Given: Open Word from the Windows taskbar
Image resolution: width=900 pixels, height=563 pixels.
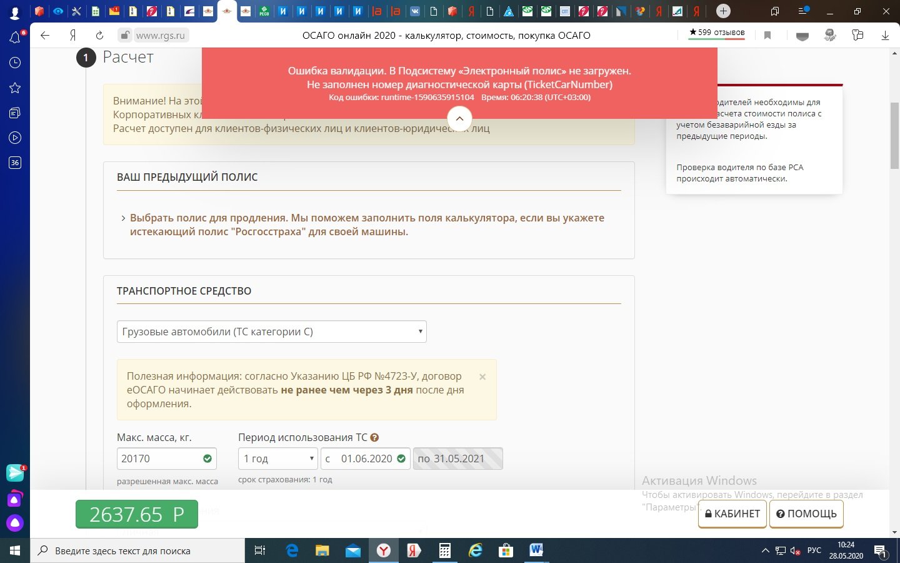Looking at the screenshot, I should (536, 550).
